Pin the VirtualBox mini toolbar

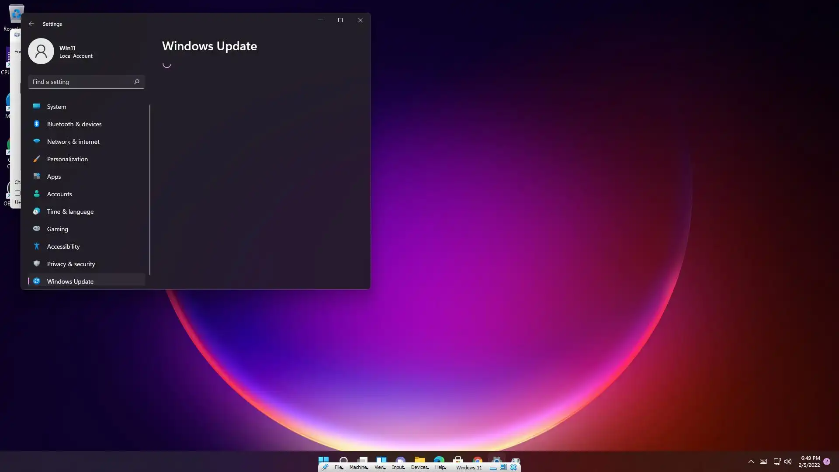(325, 467)
